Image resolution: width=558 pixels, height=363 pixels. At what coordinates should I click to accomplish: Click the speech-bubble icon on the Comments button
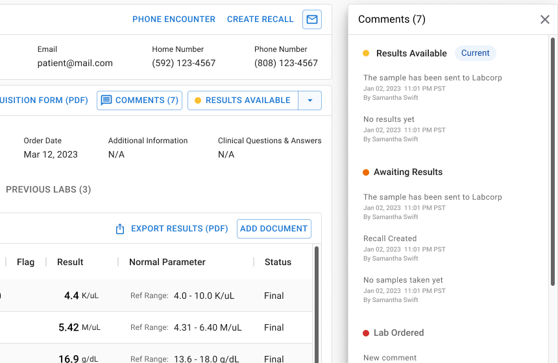106,100
